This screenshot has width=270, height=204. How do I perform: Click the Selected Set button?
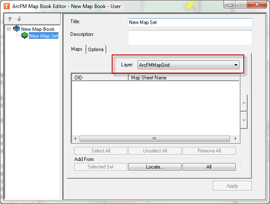click(101, 167)
